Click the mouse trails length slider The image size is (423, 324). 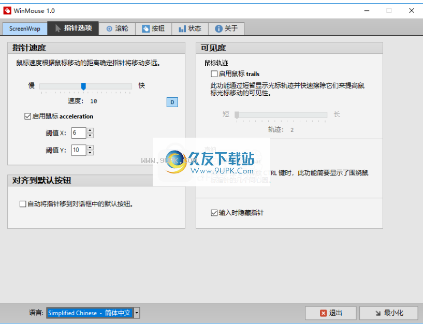coord(281,115)
